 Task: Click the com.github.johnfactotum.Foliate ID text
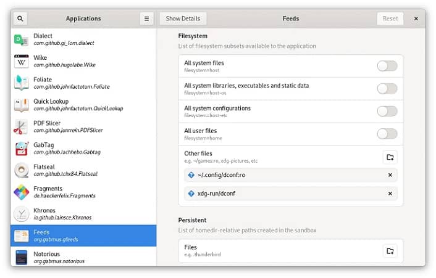tap(72, 87)
